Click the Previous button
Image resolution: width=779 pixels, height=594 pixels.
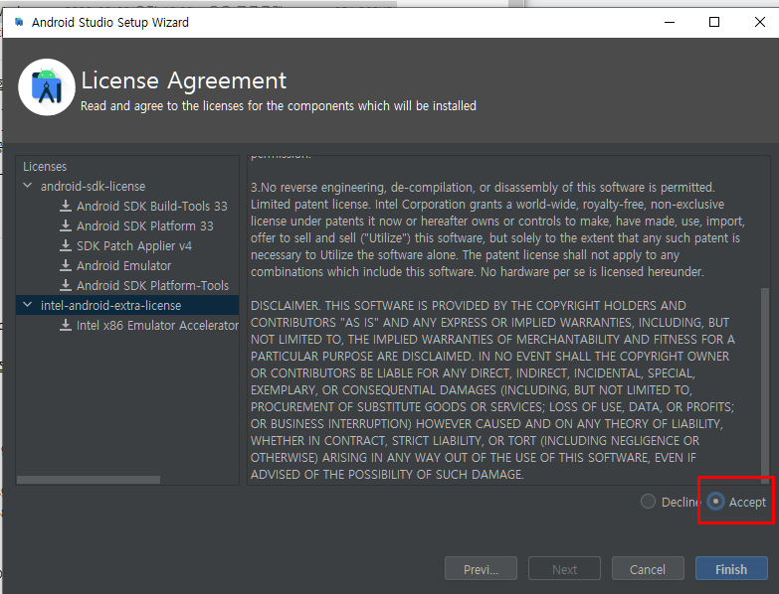(481, 569)
